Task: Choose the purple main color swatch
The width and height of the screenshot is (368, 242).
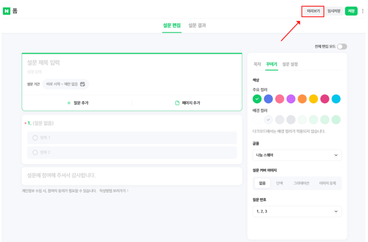Action: click(291, 99)
